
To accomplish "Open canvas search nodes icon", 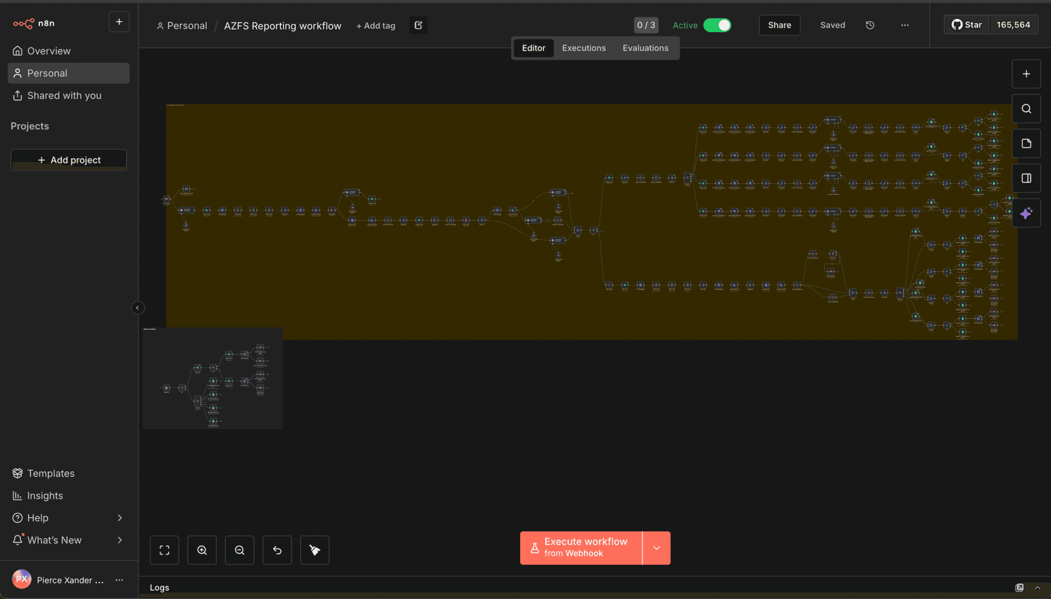I will (x=1026, y=109).
